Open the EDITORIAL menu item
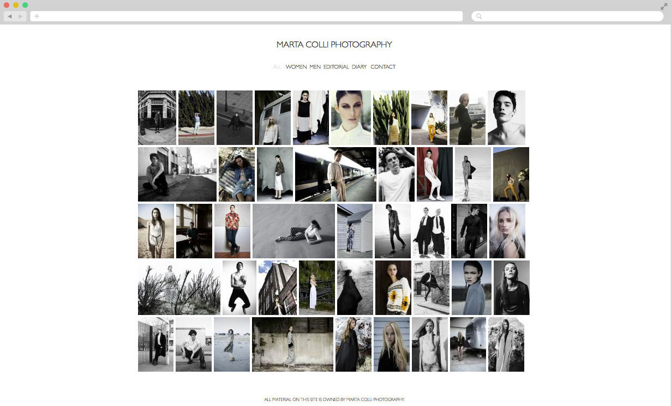 (336, 67)
